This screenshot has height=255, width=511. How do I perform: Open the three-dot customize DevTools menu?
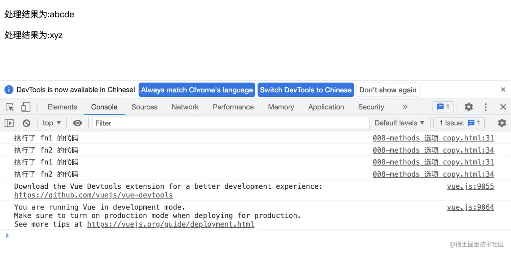point(486,107)
